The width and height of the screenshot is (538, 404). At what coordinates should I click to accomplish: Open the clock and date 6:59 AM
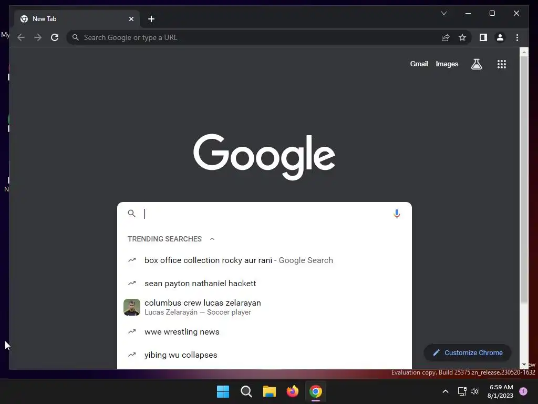[501, 391]
